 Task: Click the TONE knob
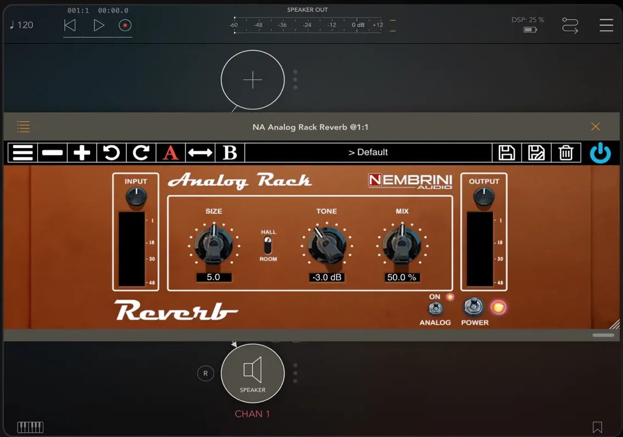tap(326, 245)
